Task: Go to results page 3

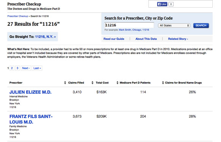Action: pyautogui.click(x=17, y=68)
